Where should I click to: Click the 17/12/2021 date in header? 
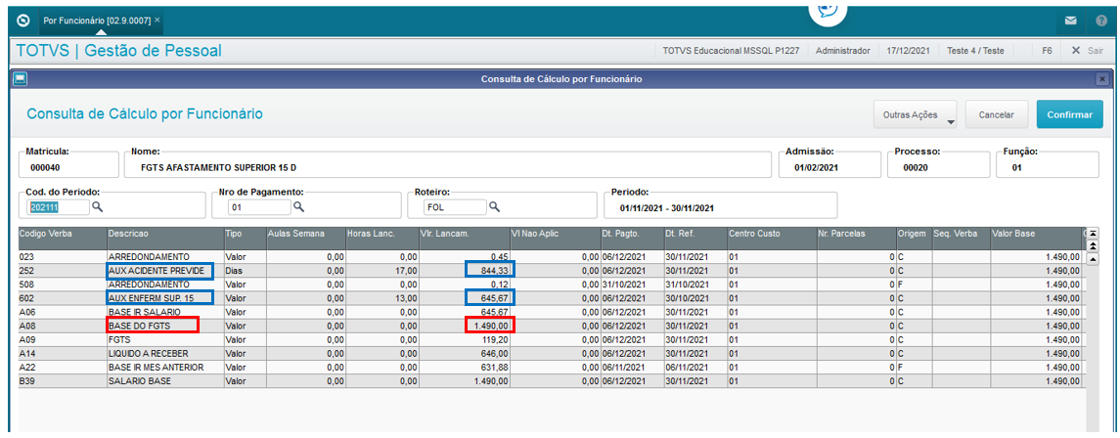tap(908, 51)
